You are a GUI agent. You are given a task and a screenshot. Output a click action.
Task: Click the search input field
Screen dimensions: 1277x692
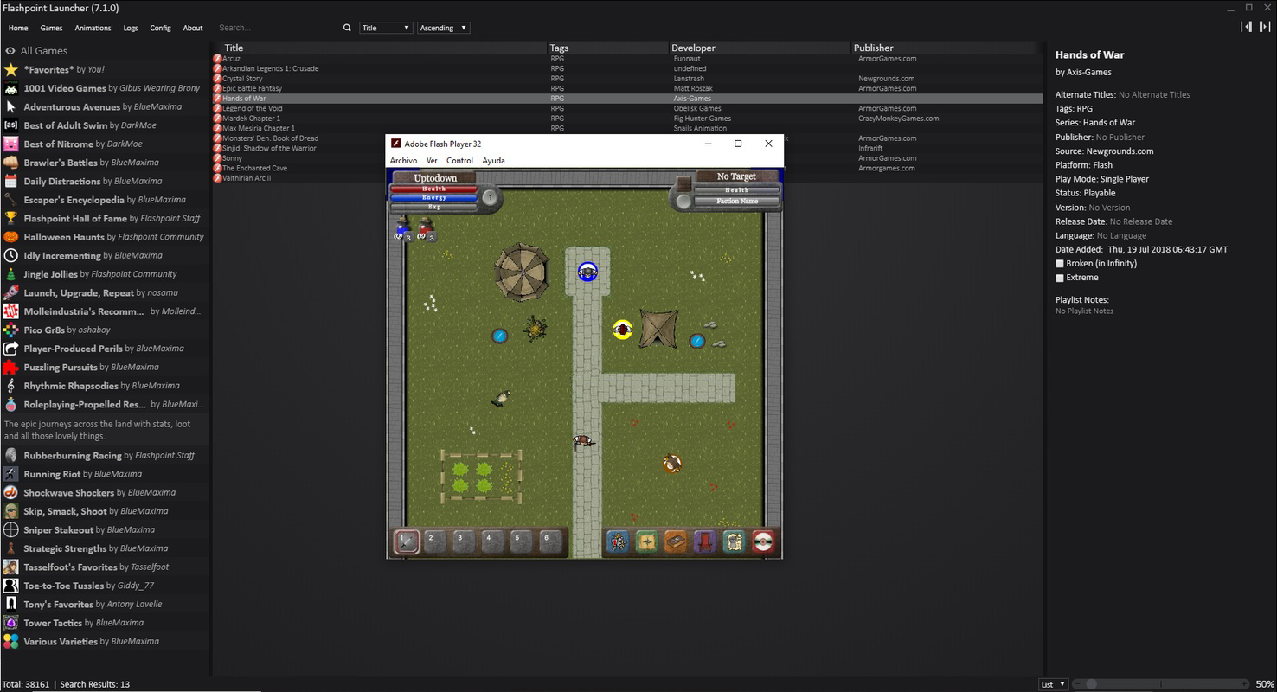(277, 28)
